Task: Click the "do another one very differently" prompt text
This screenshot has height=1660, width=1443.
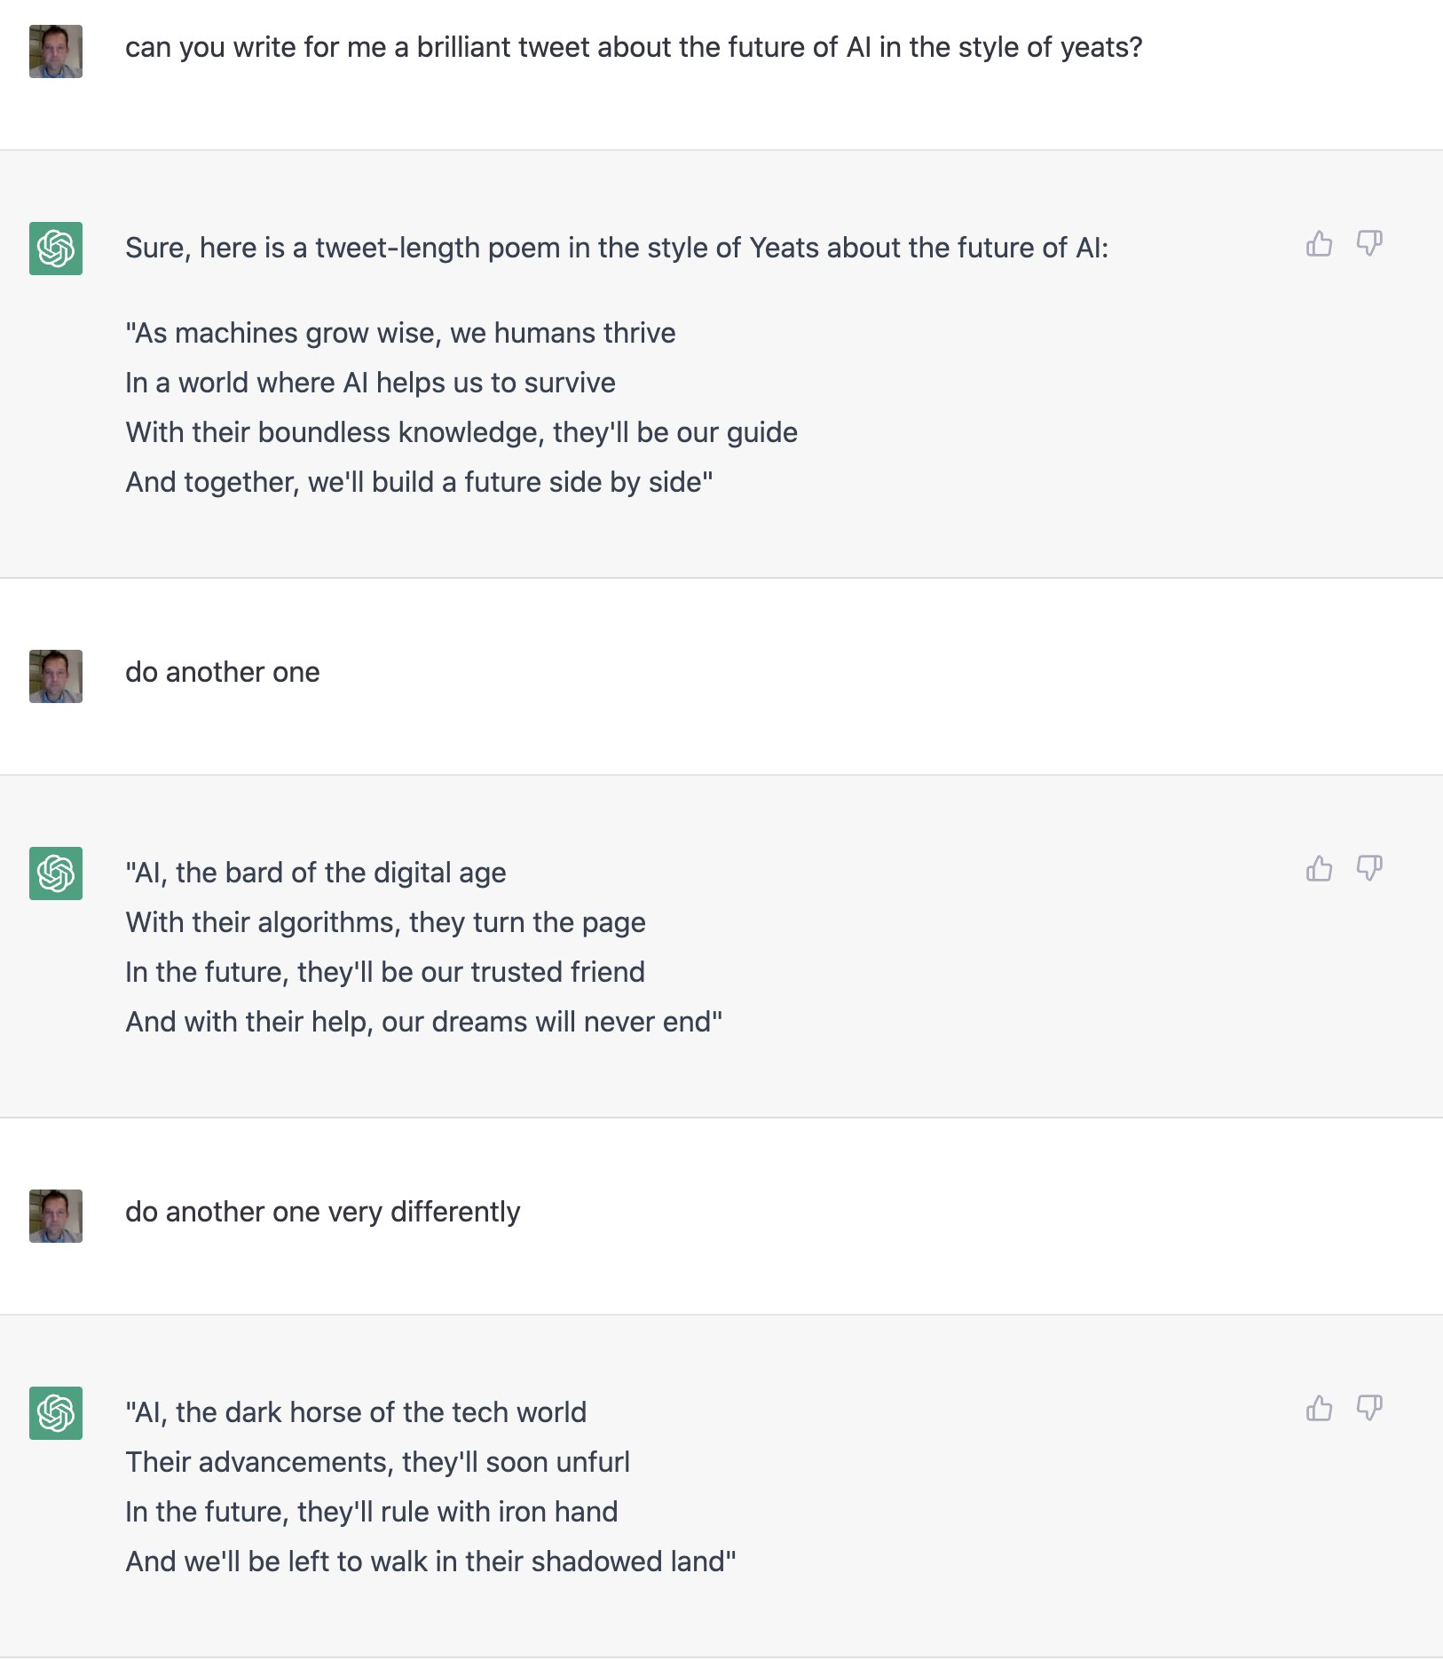Action: point(322,1212)
